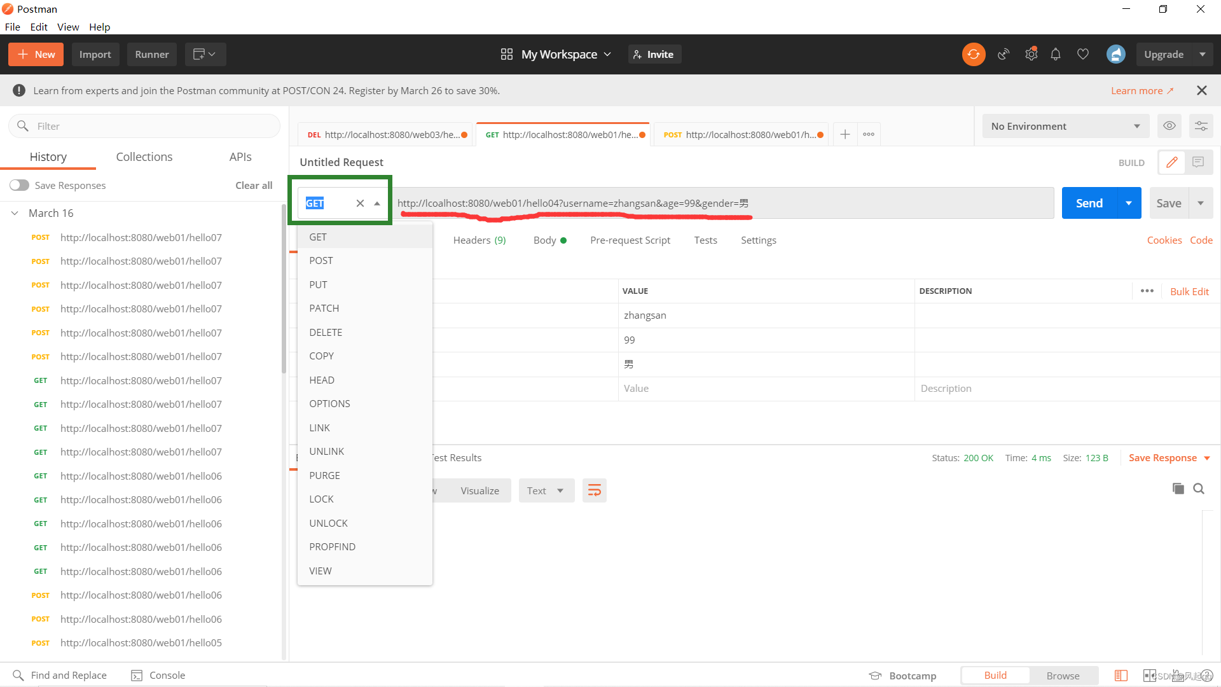Click the Import button
Screen dimensions: 1221x687
point(95,55)
